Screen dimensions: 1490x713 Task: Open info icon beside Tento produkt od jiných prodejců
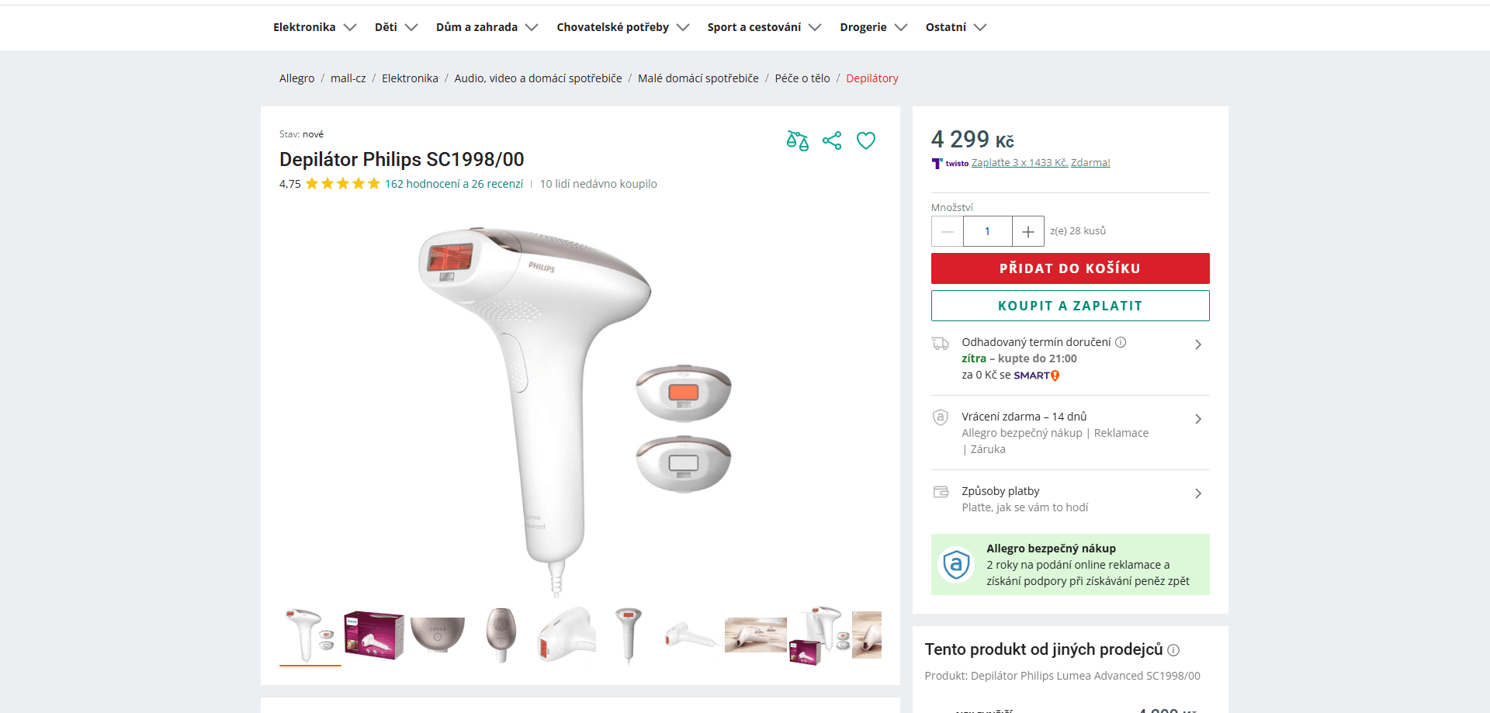click(1173, 650)
